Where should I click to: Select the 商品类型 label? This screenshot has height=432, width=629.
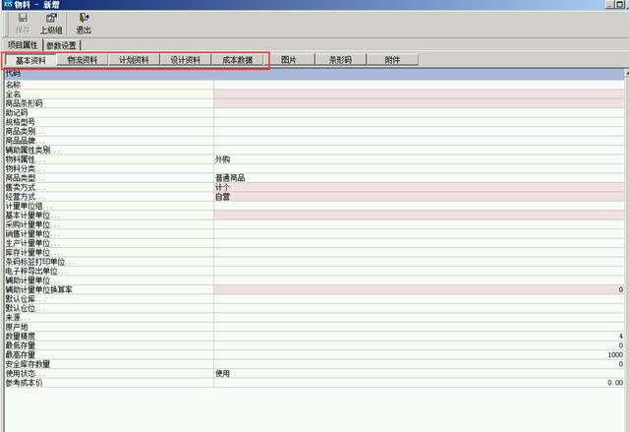(20, 177)
